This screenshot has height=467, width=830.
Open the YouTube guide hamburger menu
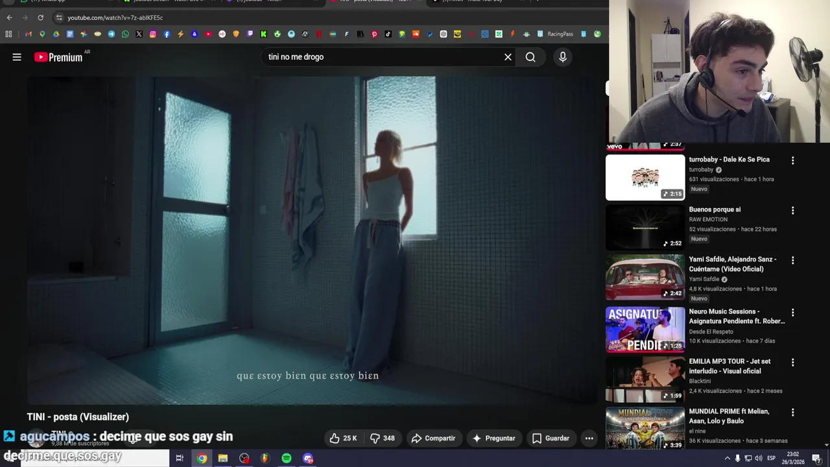17,57
